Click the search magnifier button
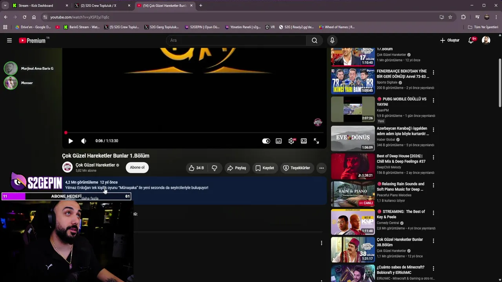Screen dimensions: 502x282 tap(315, 40)
